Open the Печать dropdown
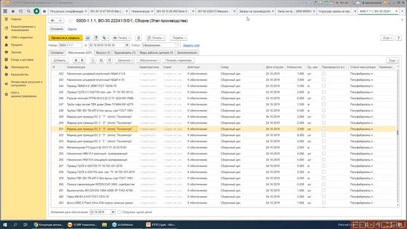Screen dimensions: 407x229 tap(121, 38)
